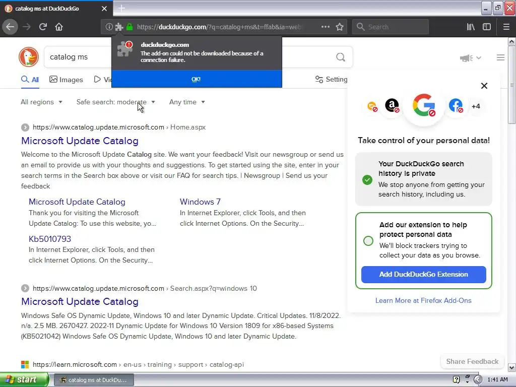Click the green padlock security icon
516x387 pixels.
[130, 27]
